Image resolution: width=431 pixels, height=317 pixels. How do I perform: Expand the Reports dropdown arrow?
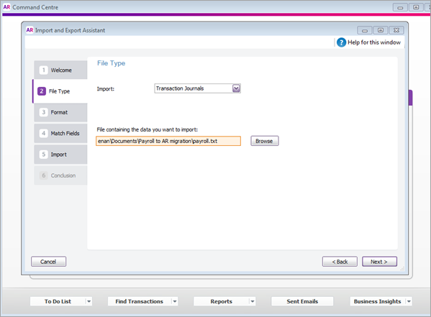[x=253, y=301]
